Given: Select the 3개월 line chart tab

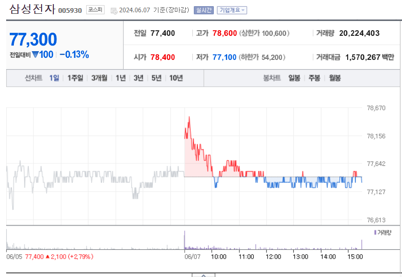Looking at the screenshot, I should coord(99,78).
